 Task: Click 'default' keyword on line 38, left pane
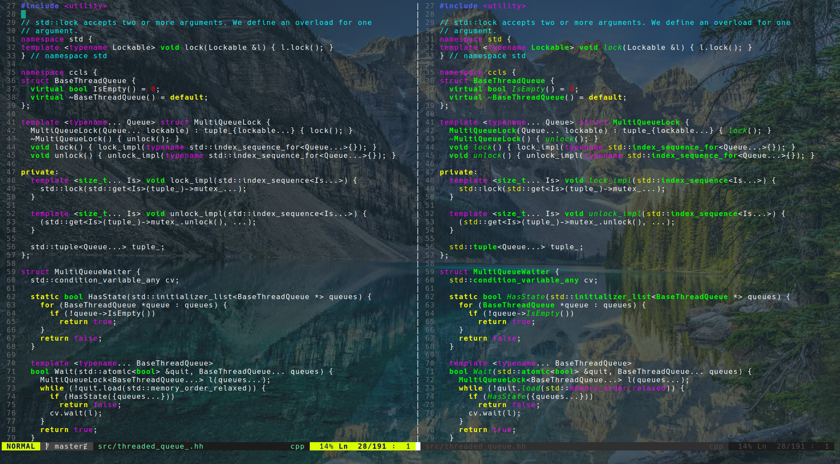[x=186, y=97]
